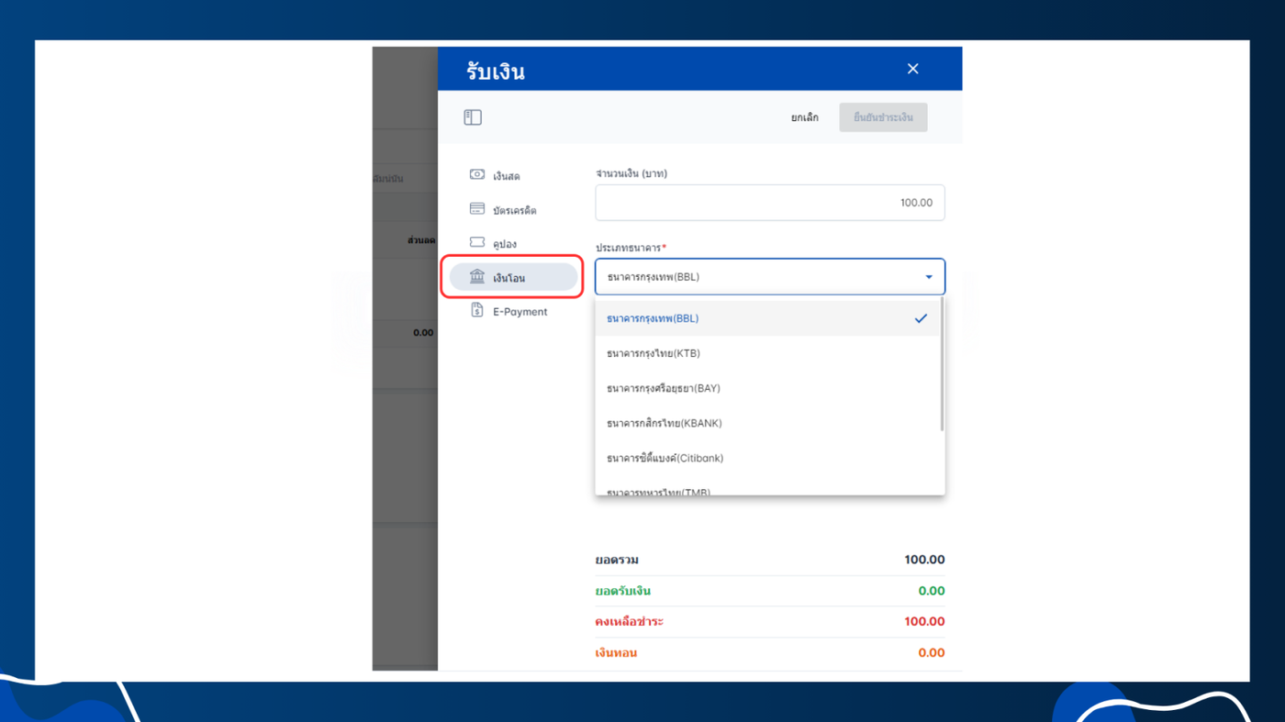Viewport: 1285px width, 722px height.
Task: Select the E-Payment payment method tab
Action: coord(513,311)
